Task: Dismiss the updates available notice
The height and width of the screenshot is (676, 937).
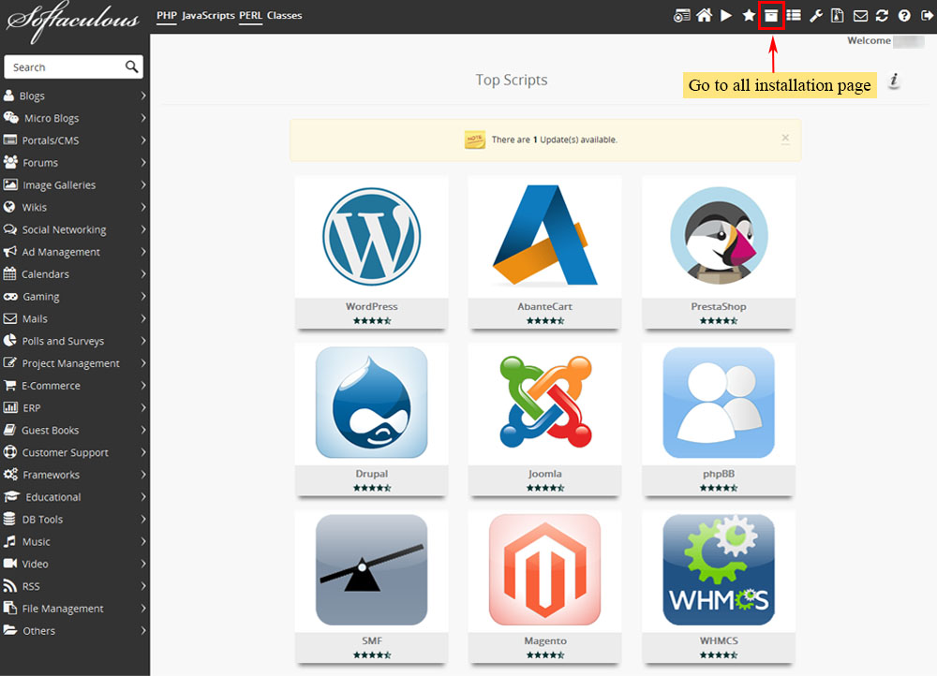Action: pos(785,139)
